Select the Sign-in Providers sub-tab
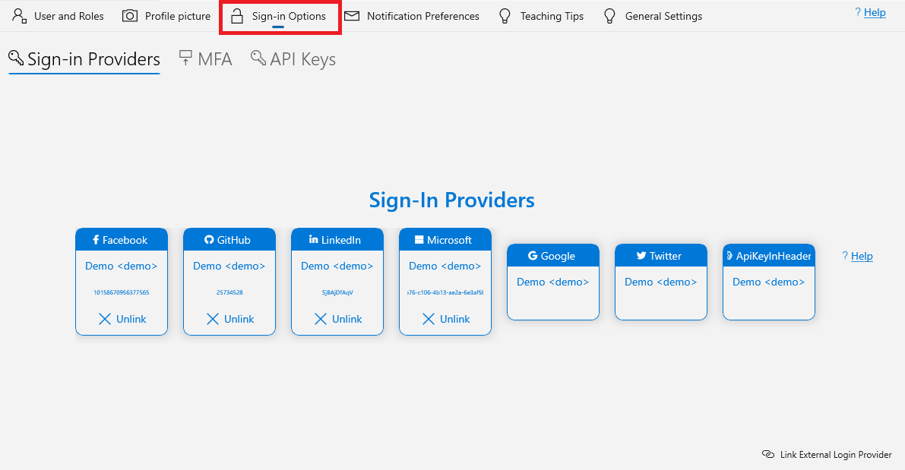 tap(84, 59)
